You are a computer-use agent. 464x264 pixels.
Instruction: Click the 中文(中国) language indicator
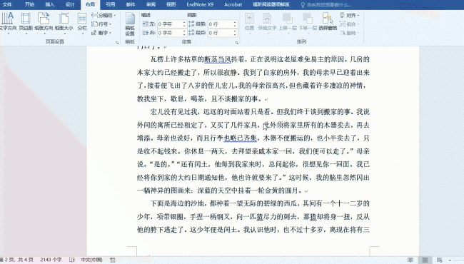[x=92, y=260]
